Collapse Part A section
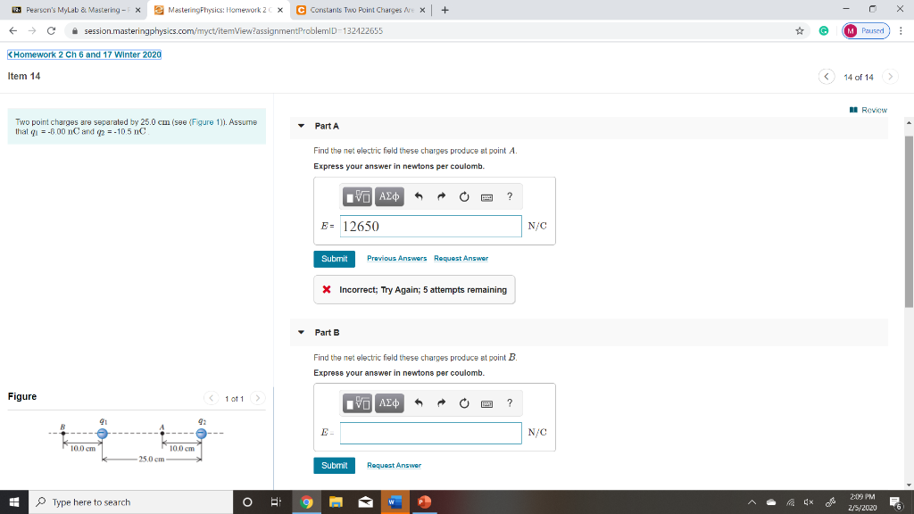The image size is (914, 514). coord(302,126)
